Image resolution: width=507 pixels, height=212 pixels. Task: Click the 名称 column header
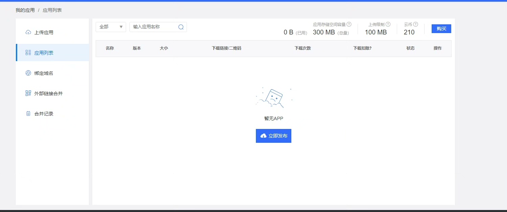[110, 48]
